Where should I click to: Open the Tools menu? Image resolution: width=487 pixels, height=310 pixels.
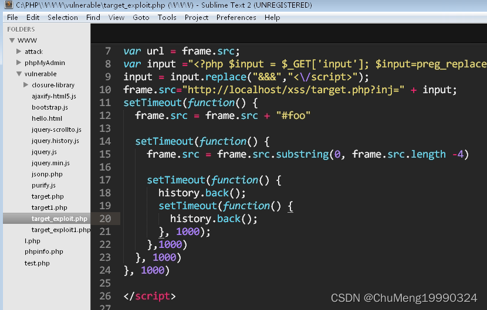click(167, 18)
